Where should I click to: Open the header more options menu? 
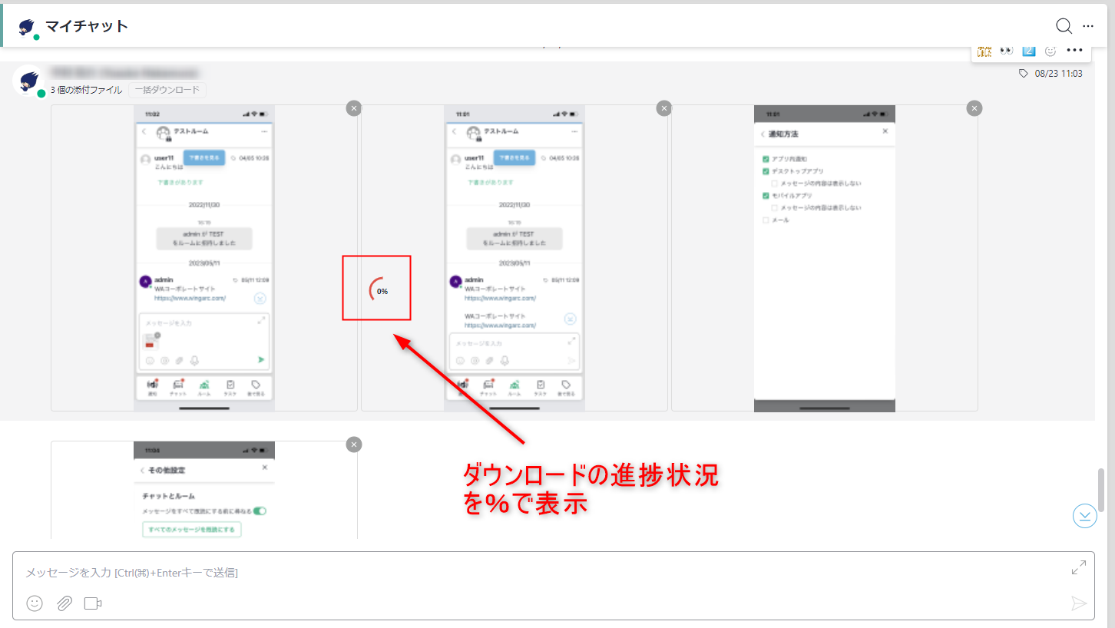click(1088, 26)
